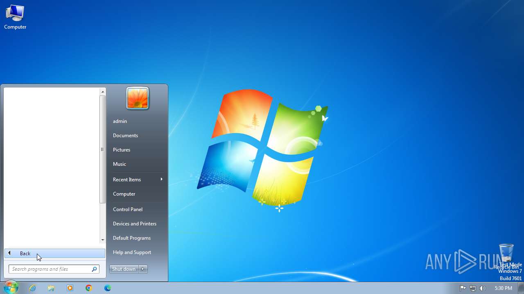Click the network tray icon
Image resolution: width=524 pixels, height=294 pixels.
[x=473, y=288]
